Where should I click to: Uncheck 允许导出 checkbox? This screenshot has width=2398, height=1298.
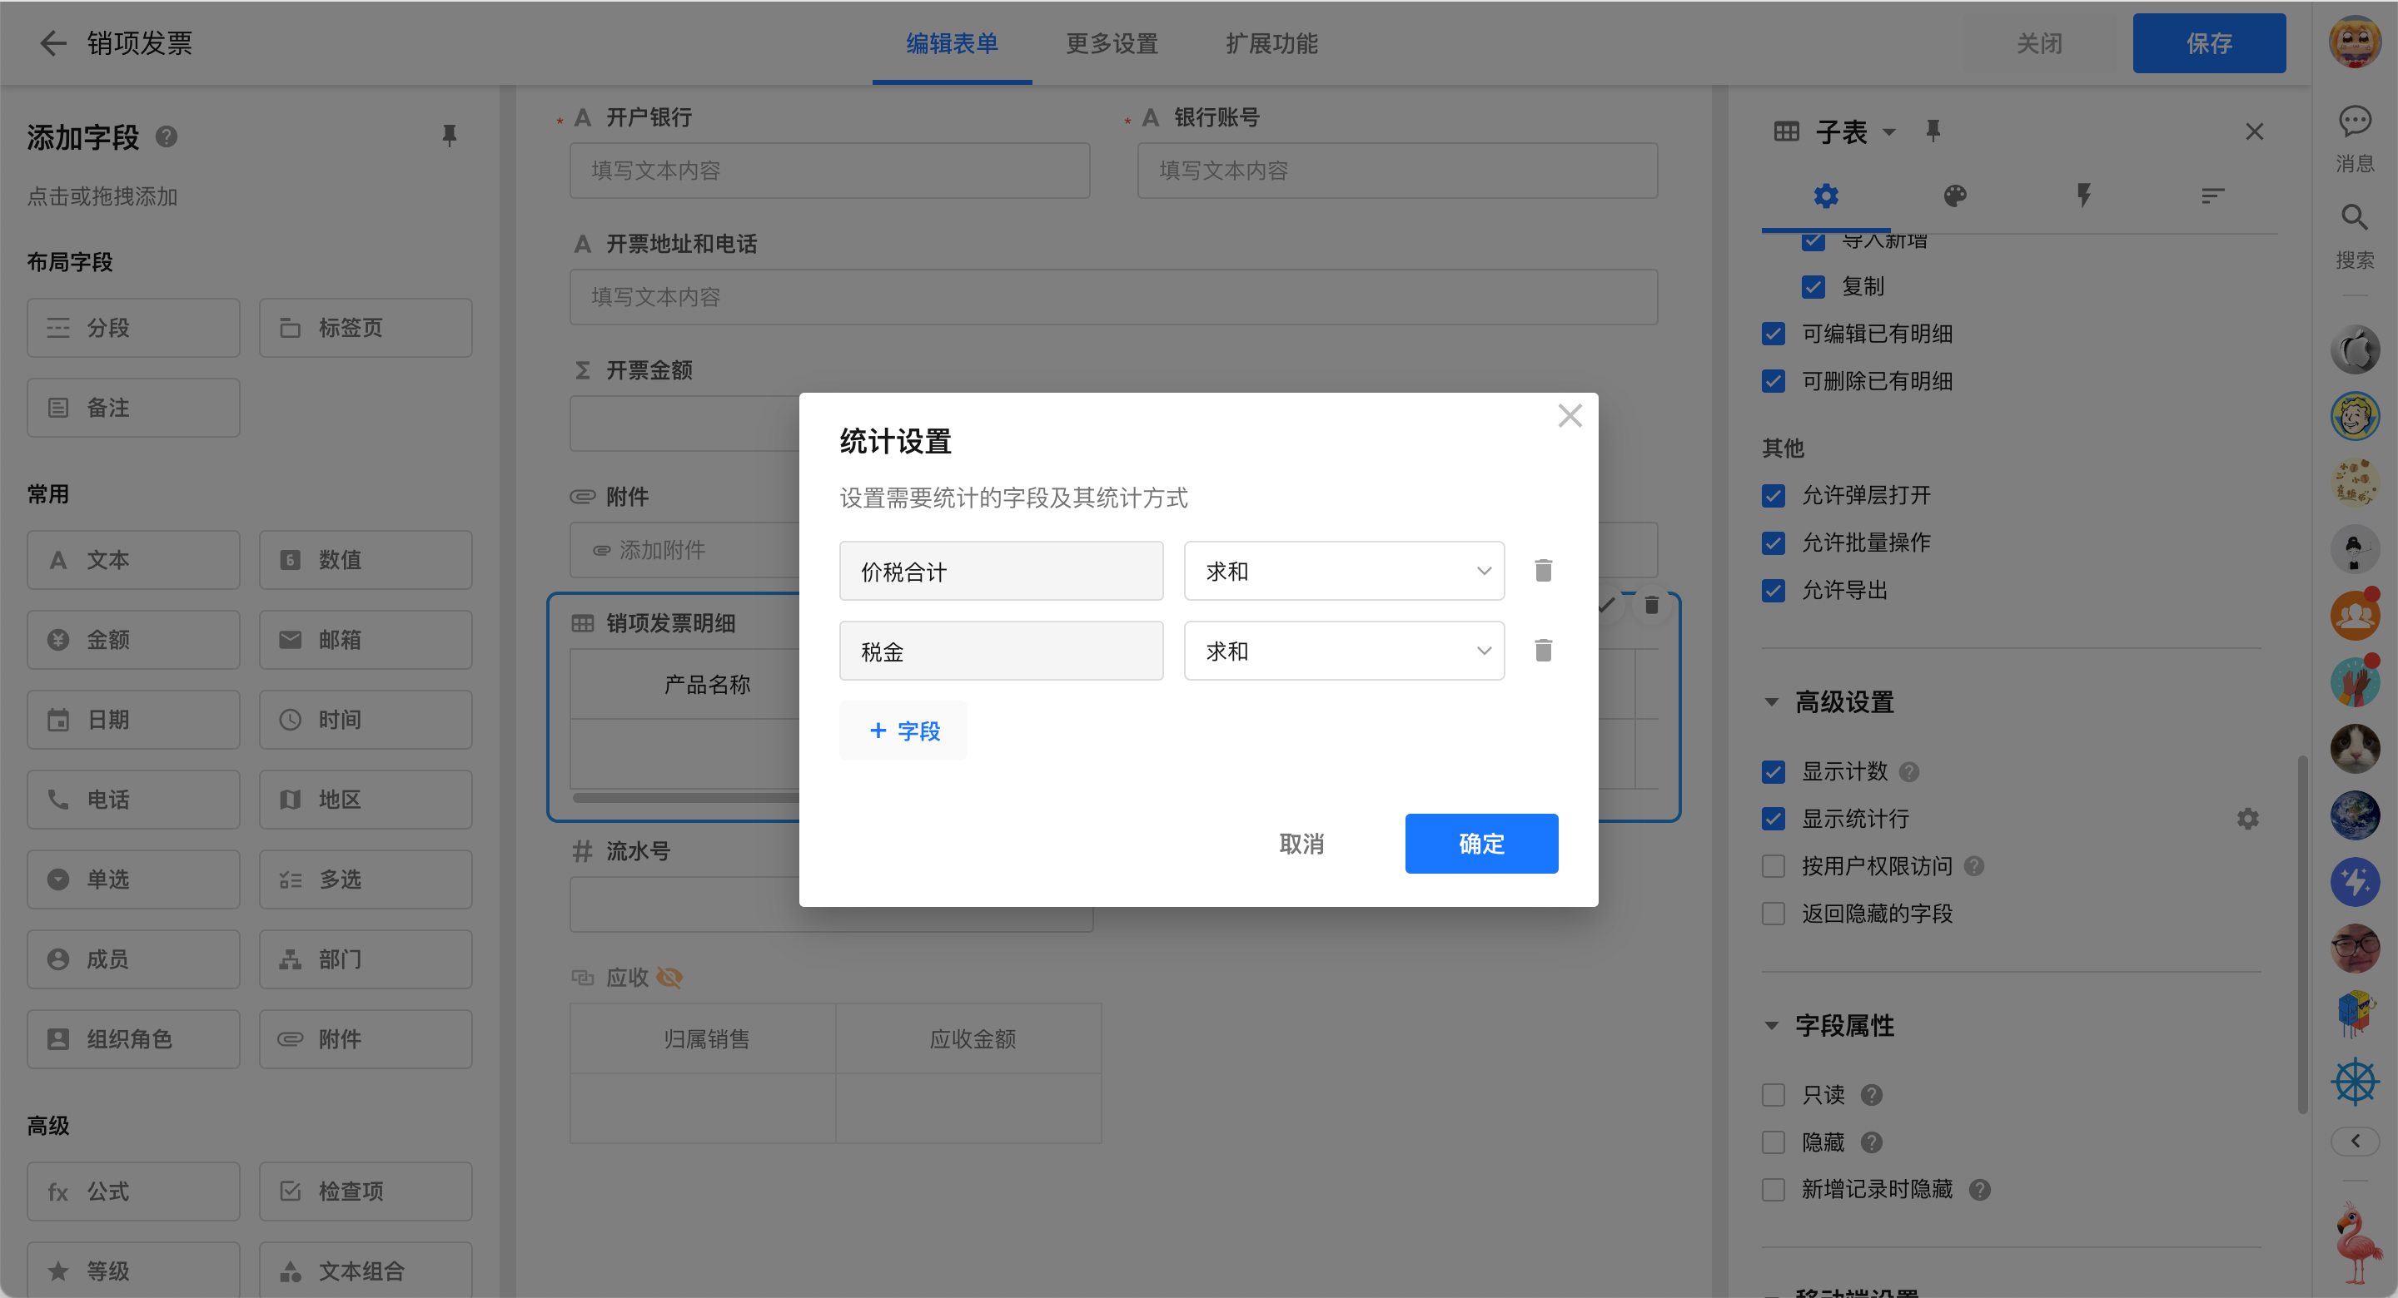(x=1774, y=591)
